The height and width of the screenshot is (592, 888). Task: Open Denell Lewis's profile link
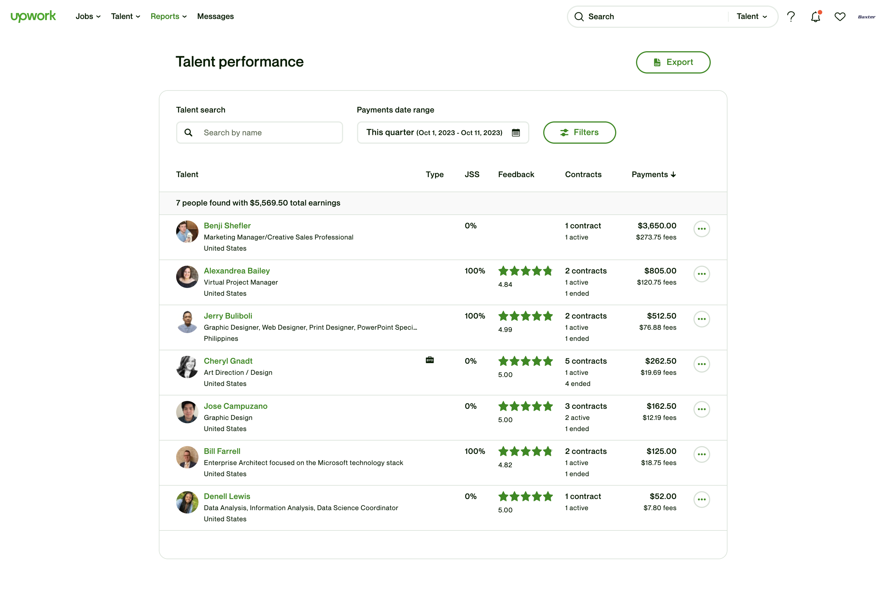click(227, 496)
